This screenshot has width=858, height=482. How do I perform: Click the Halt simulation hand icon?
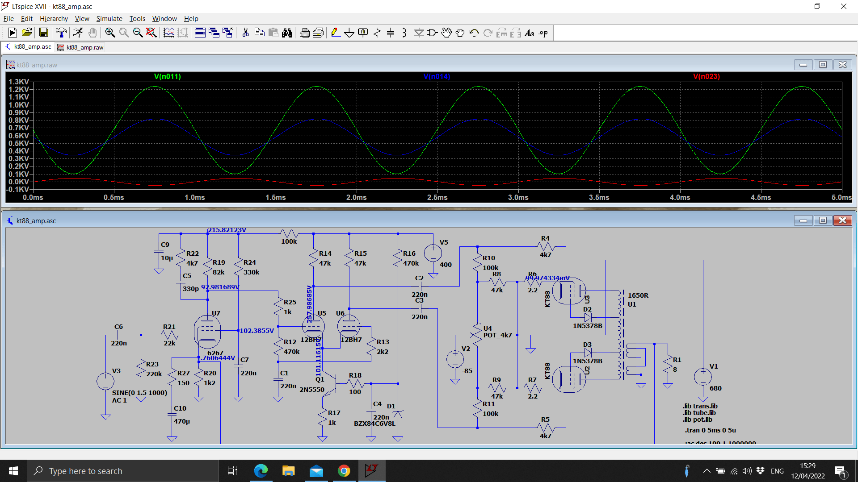93,33
